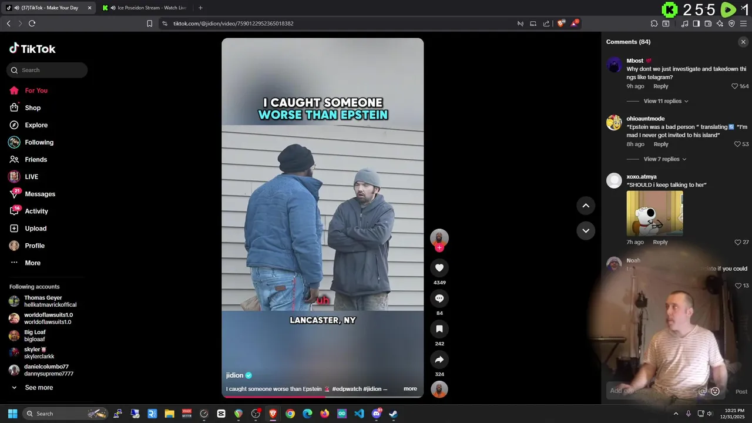Expand View 7 replies under ohioauntmode
The width and height of the screenshot is (752, 423).
pyautogui.click(x=664, y=159)
